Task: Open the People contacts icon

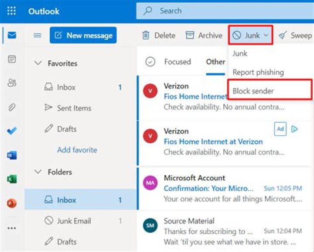Action: tap(12, 83)
